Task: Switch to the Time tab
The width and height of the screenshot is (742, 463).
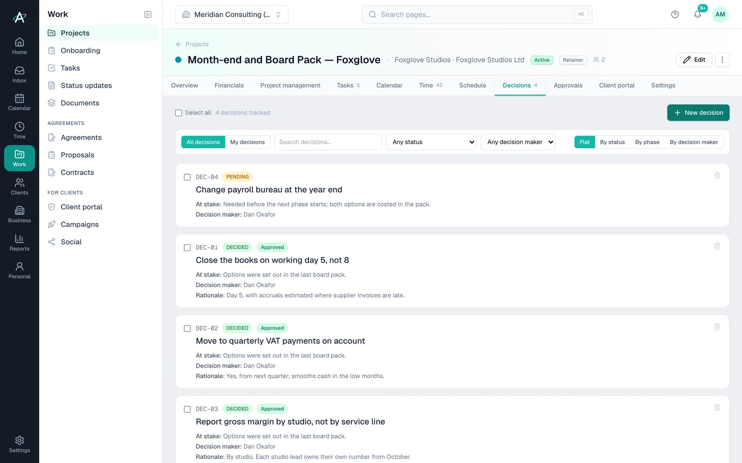Action: tap(430, 85)
